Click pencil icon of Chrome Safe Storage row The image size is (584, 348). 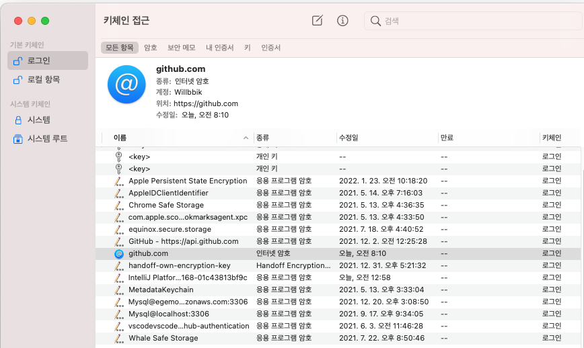coord(119,205)
